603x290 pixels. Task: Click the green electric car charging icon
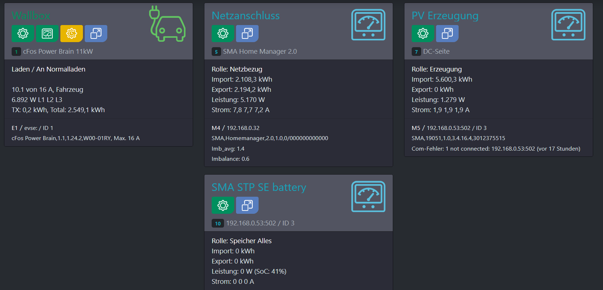167,24
